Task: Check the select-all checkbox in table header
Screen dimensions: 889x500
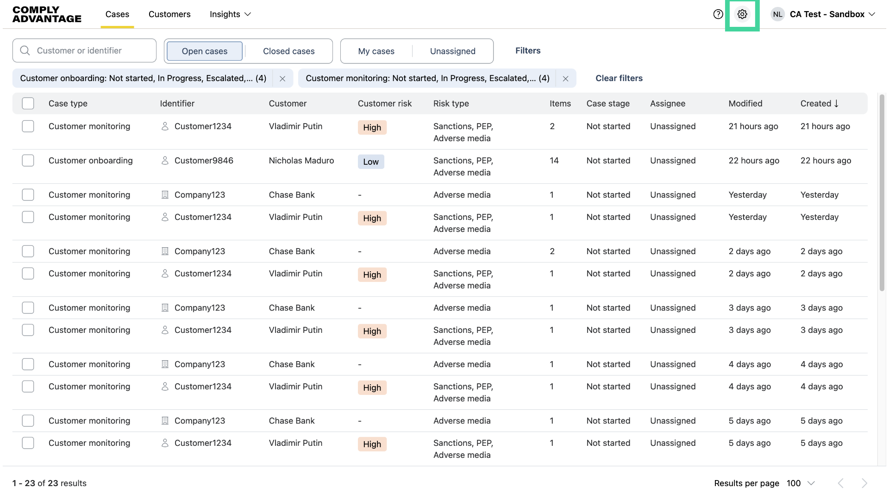Action: pos(28,103)
